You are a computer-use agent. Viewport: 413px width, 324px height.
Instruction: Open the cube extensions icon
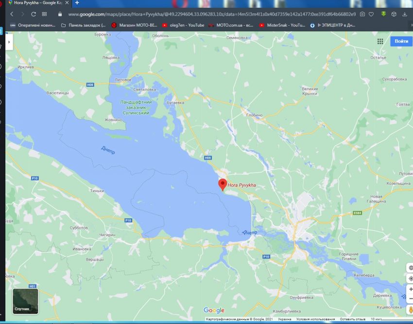tap(394, 14)
